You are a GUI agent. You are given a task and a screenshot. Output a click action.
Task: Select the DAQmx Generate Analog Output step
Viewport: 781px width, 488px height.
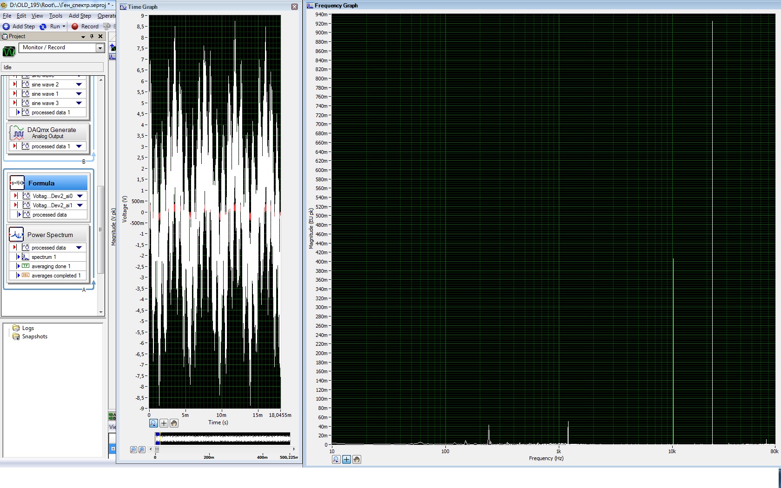click(48, 132)
